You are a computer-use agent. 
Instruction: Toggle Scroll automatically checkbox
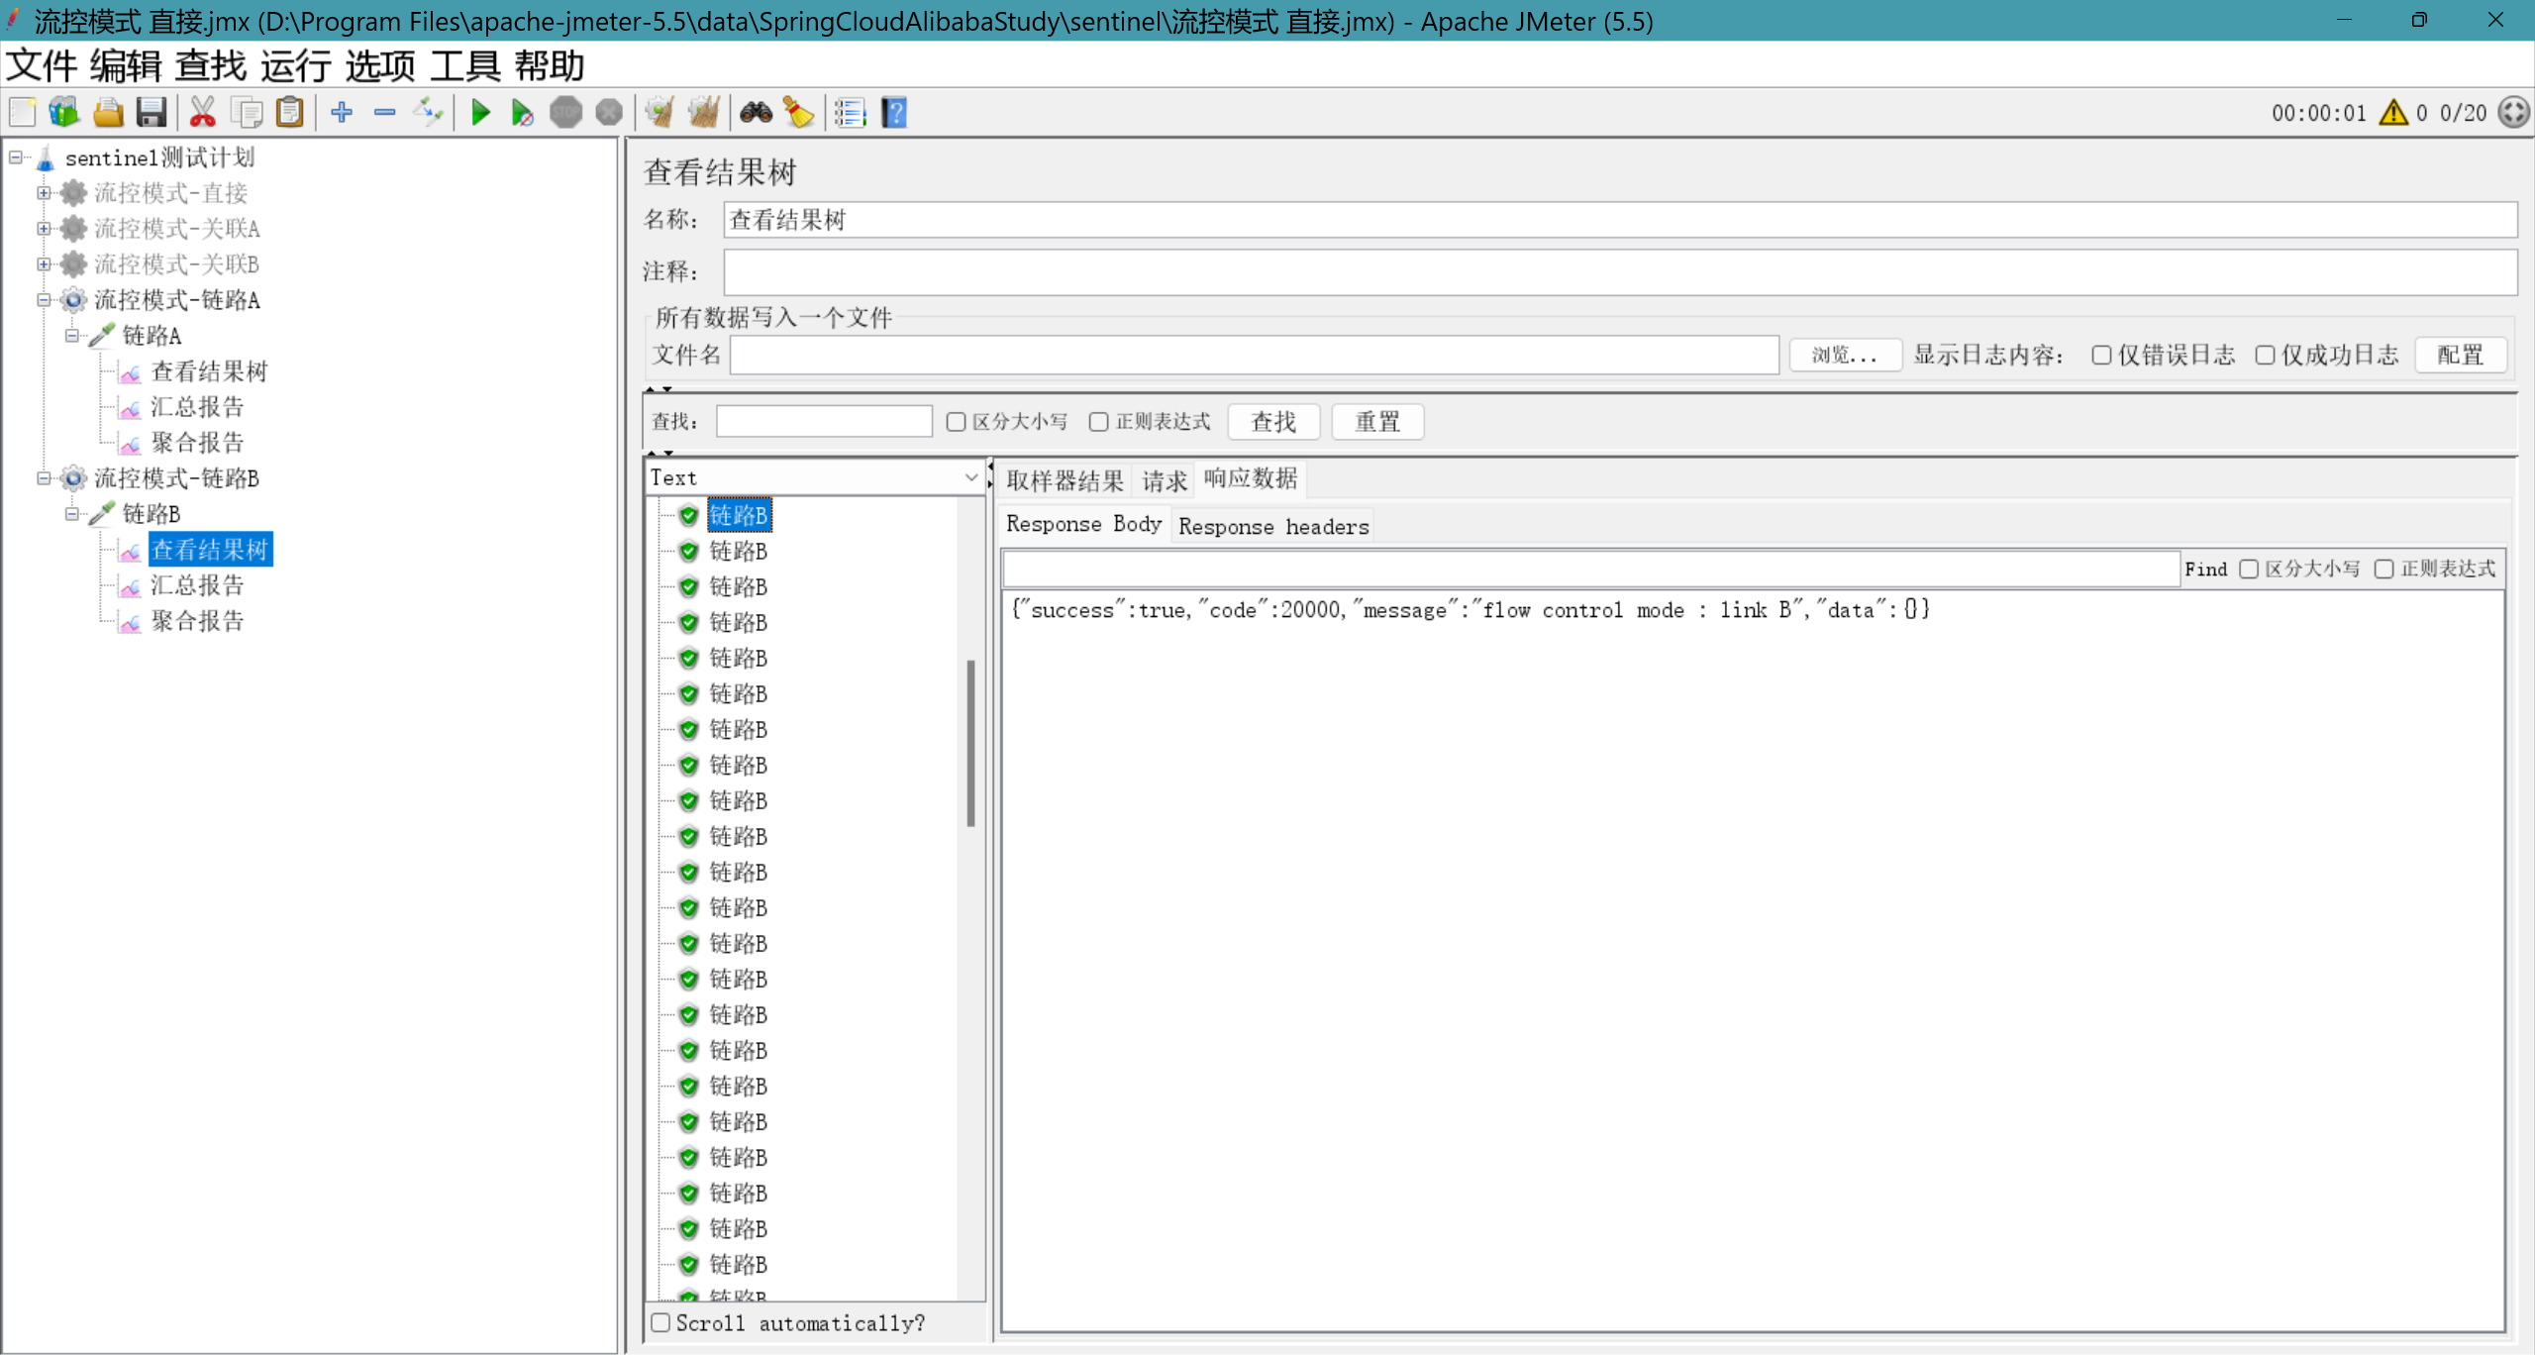coord(661,1323)
